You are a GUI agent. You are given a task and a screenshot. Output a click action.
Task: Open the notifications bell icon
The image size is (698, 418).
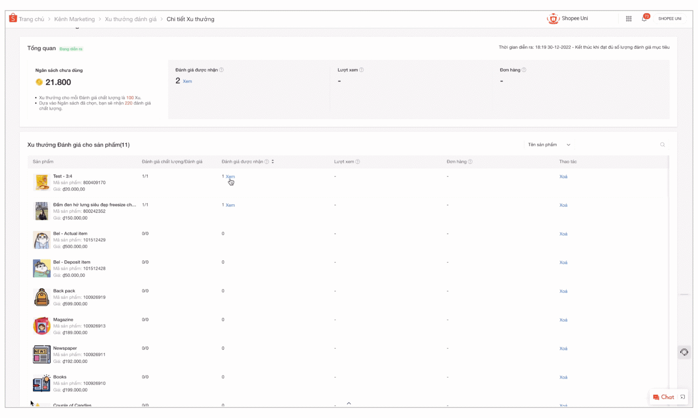pos(644,18)
